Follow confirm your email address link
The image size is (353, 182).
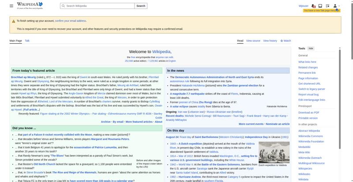pos(71,21)
